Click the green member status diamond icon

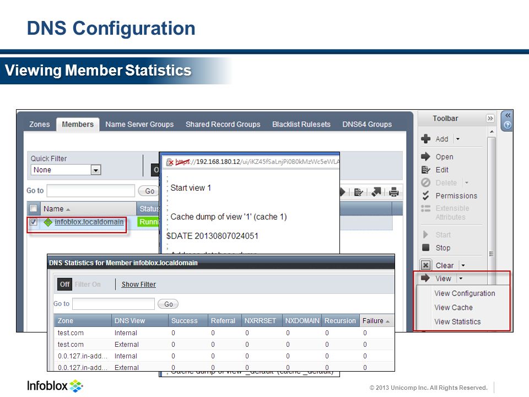[48, 222]
